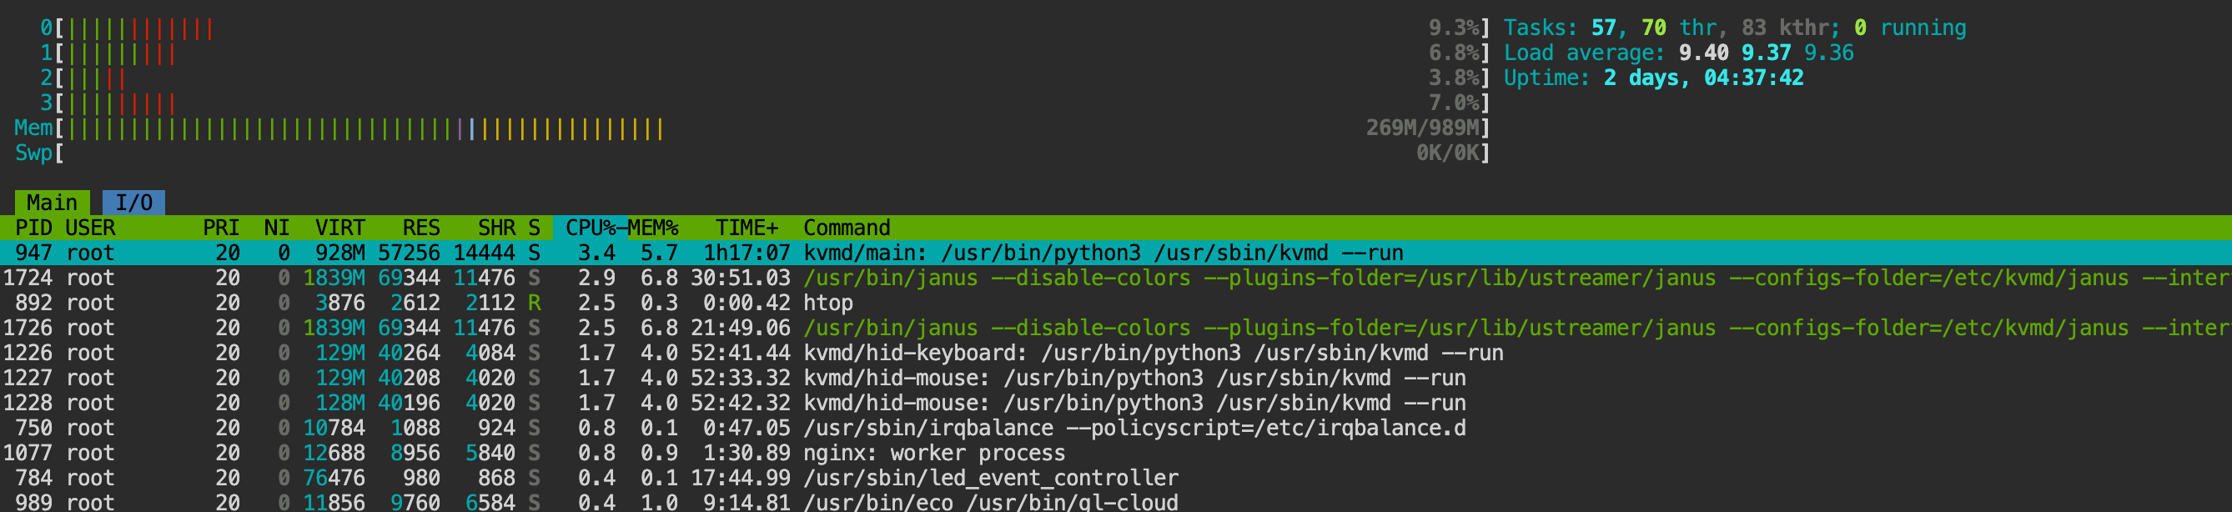
Task: Select kvmd/hid-mouse process with PID 1227
Action: click(1116, 379)
